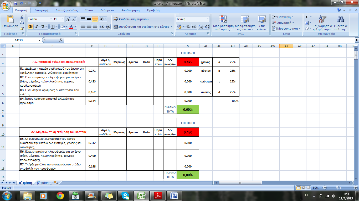Switch to Normal view in status bar
The image size is (359, 201).
(x=299, y=188)
